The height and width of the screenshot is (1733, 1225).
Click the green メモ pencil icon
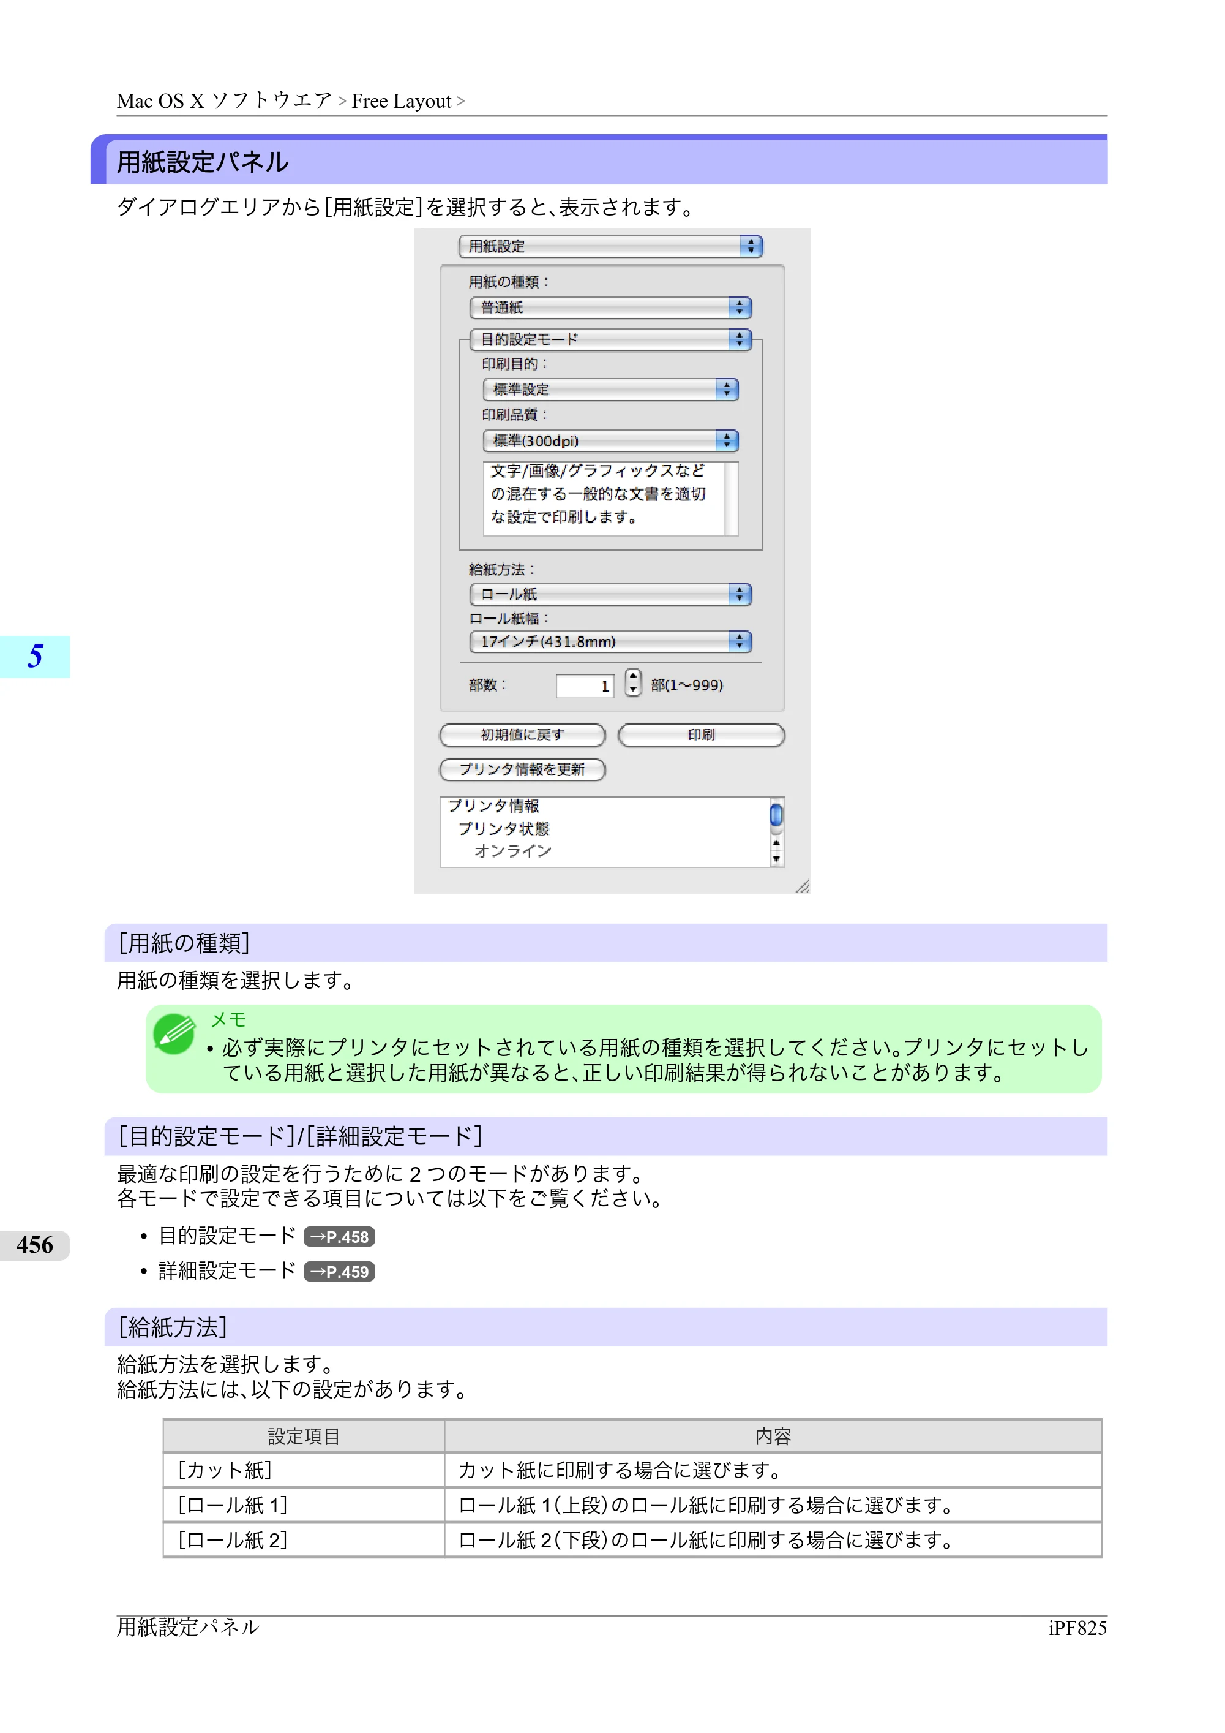[x=174, y=1033]
